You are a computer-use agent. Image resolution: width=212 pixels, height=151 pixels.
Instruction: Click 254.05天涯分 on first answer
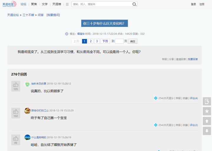click(166, 98)
